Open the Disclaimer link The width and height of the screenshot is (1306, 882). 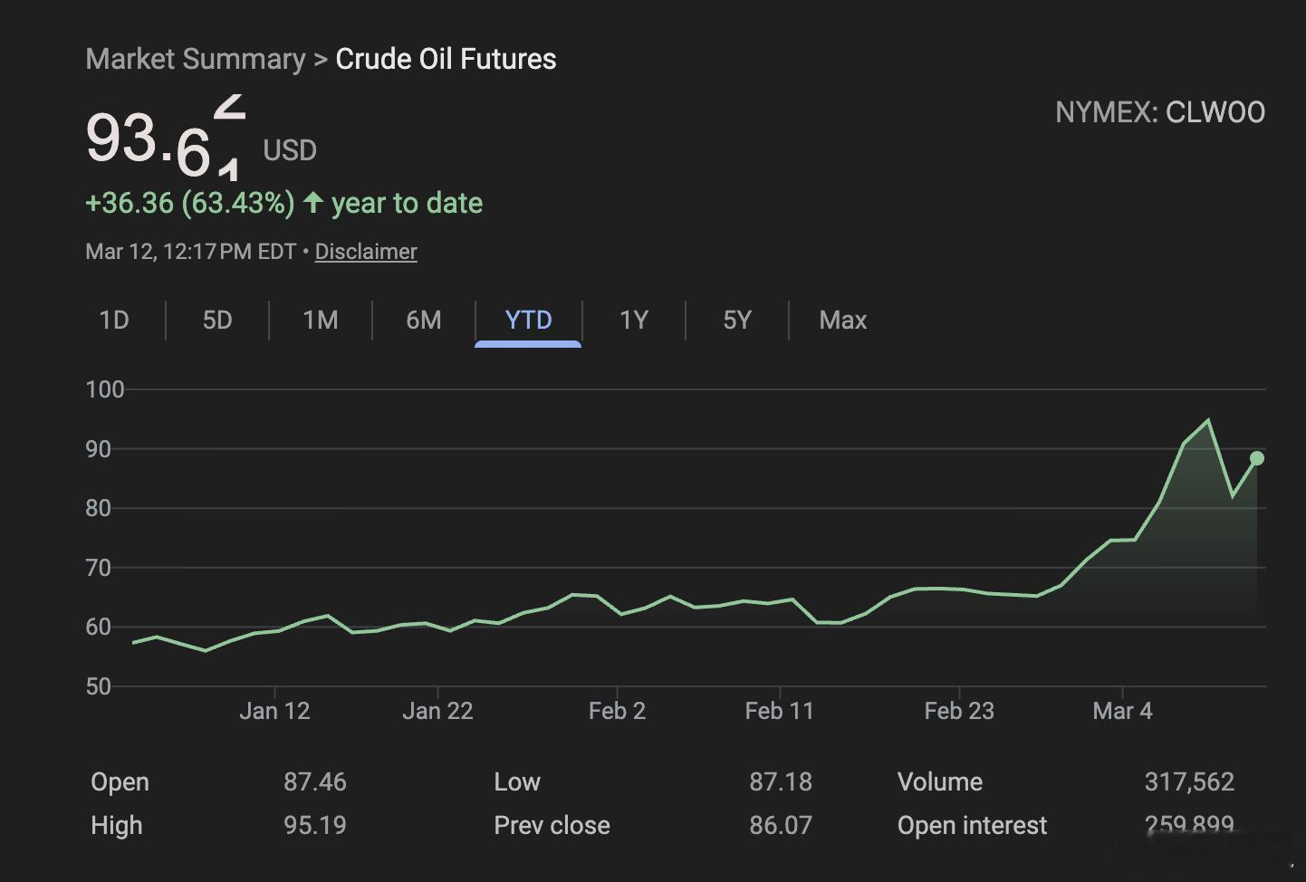[x=366, y=252]
